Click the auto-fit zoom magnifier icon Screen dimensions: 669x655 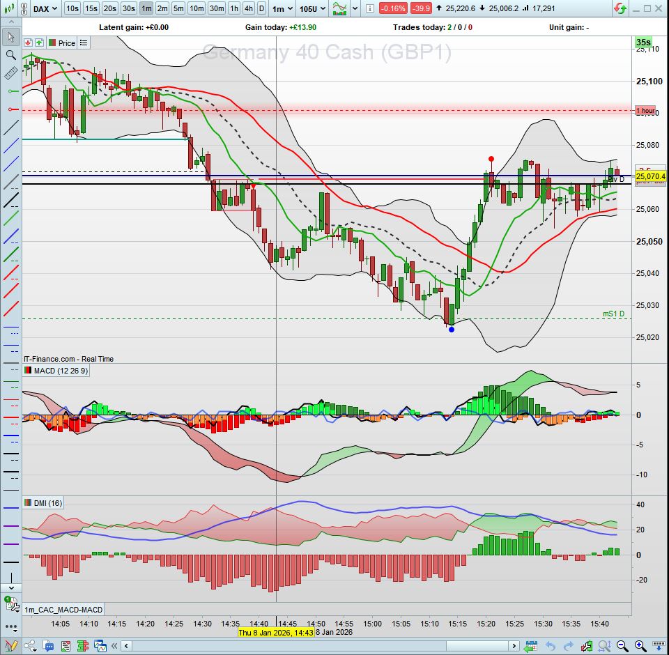point(604,646)
